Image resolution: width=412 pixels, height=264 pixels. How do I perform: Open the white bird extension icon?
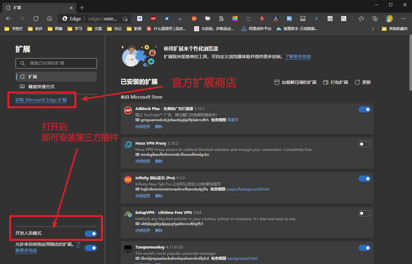[140, 19]
